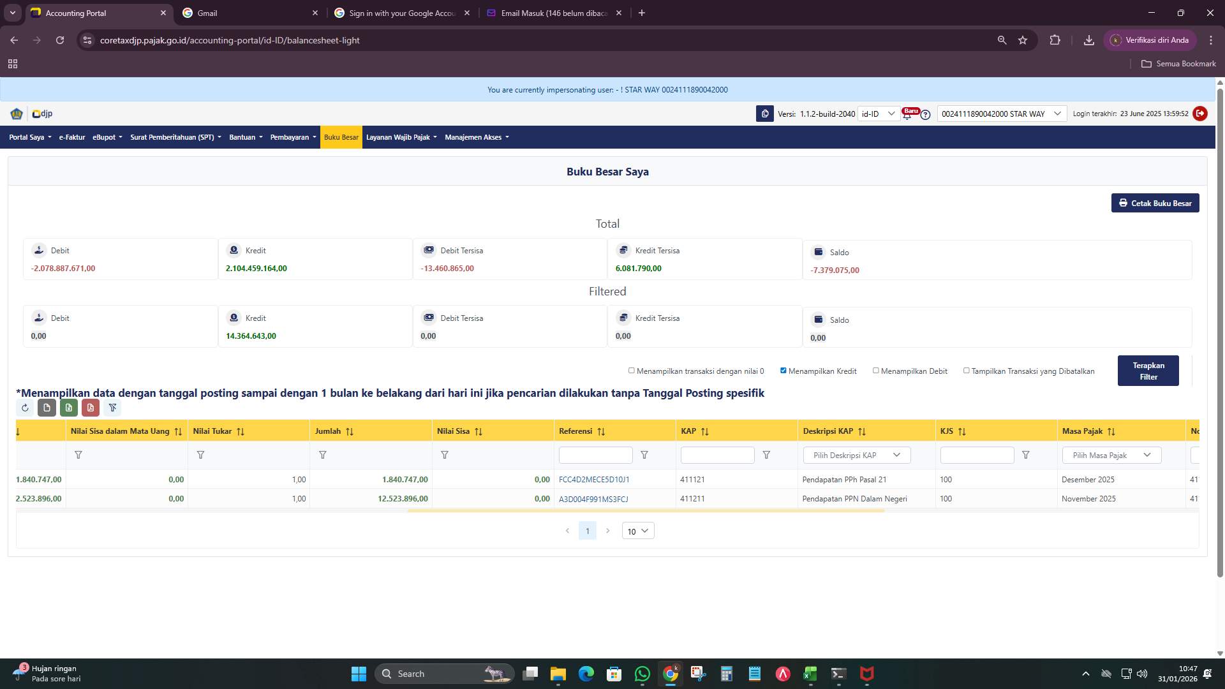1225x689 pixels.
Task: Open filter for the KJS column
Action: (1026, 455)
